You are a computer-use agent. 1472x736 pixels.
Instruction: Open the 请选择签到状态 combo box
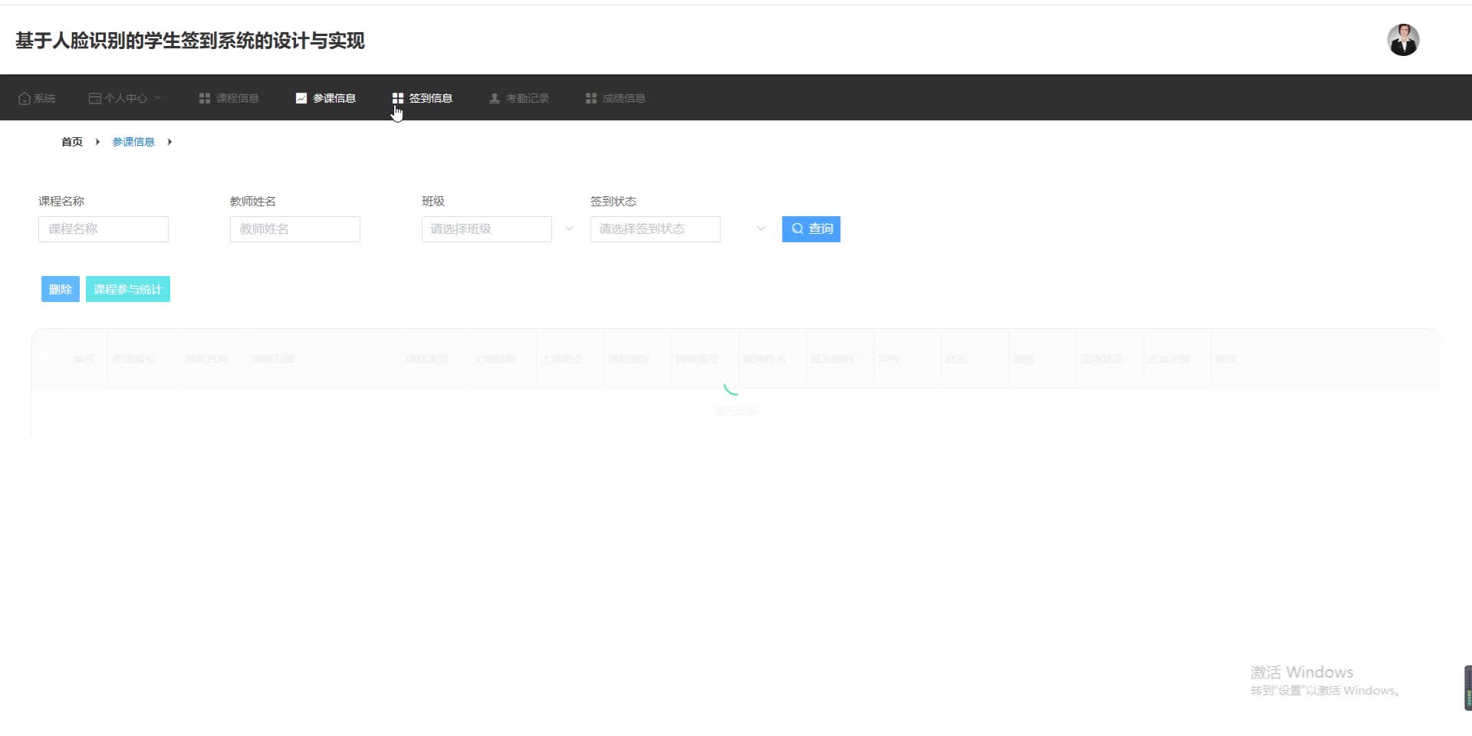(x=655, y=229)
